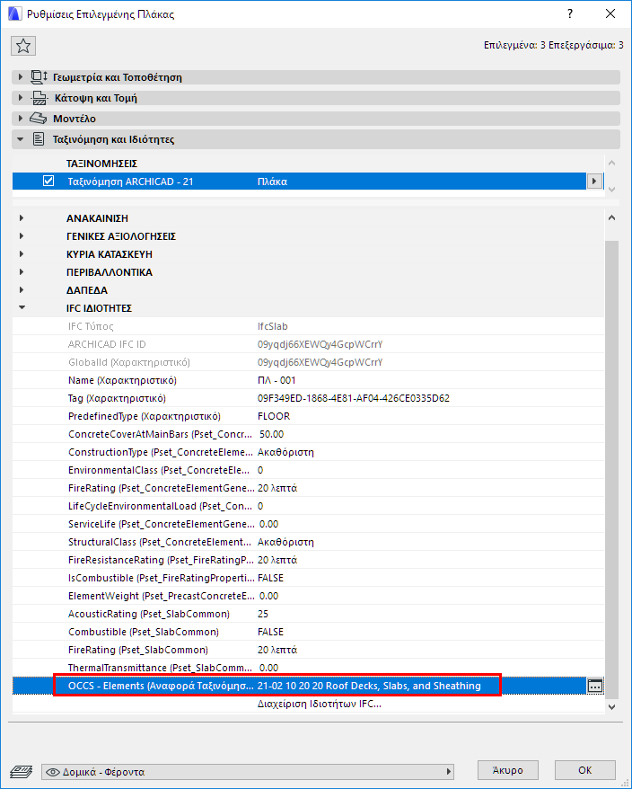Expand the ΚΥΡΙΑ ΚΑΤΑΣΚΕΥΗ group

coord(22,254)
